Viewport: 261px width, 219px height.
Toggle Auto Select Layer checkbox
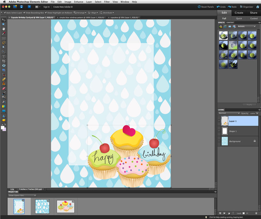(5, 13)
